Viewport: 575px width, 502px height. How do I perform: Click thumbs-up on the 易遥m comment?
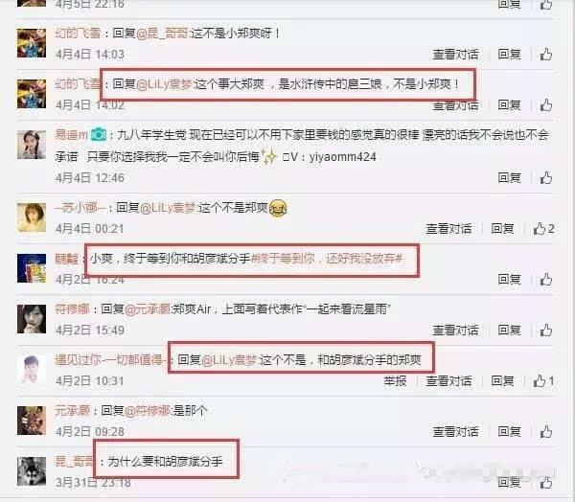point(546,178)
